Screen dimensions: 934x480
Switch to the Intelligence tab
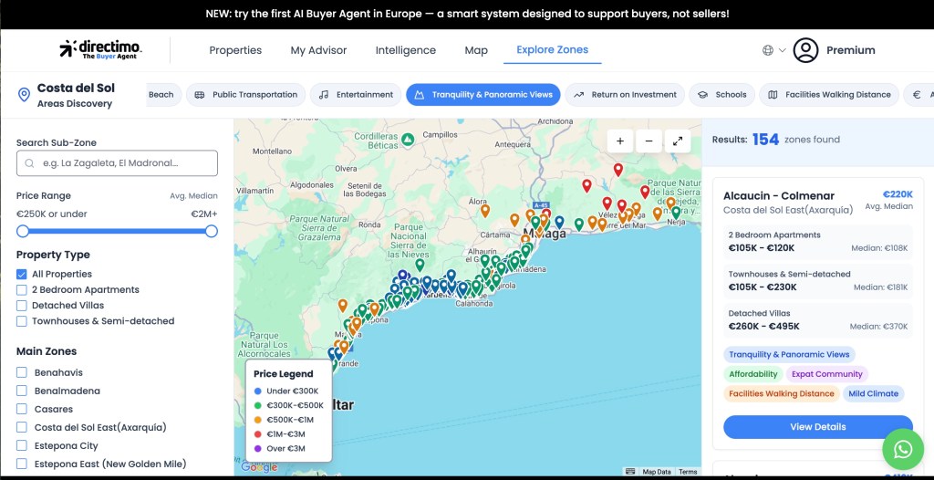pos(405,50)
